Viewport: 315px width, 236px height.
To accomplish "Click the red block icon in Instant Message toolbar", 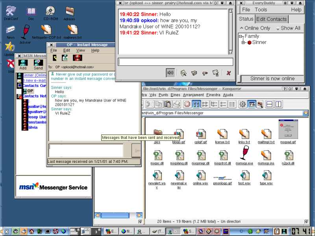I will tap(78, 58).
